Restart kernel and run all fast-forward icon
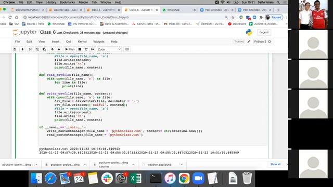 (93, 49)
